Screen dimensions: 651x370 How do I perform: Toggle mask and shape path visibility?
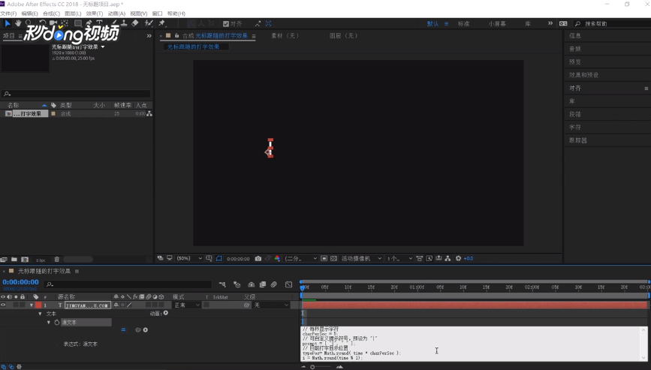pyautogui.click(x=219, y=258)
